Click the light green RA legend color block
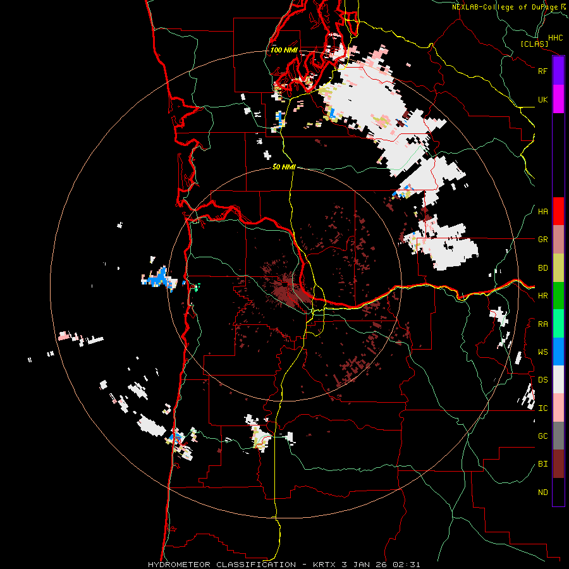569x569 pixels. [558, 324]
